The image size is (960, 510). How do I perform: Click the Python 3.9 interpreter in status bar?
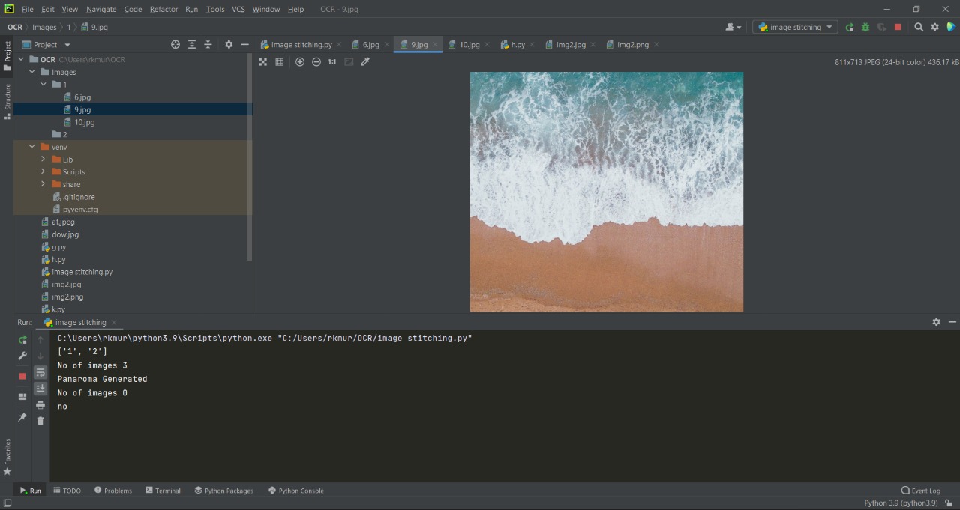tap(900, 503)
